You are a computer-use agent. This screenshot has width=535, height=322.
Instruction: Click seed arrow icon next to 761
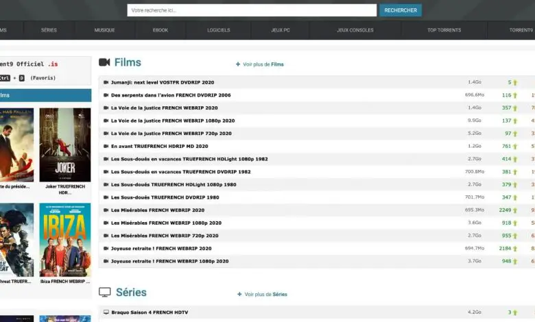point(515,147)
